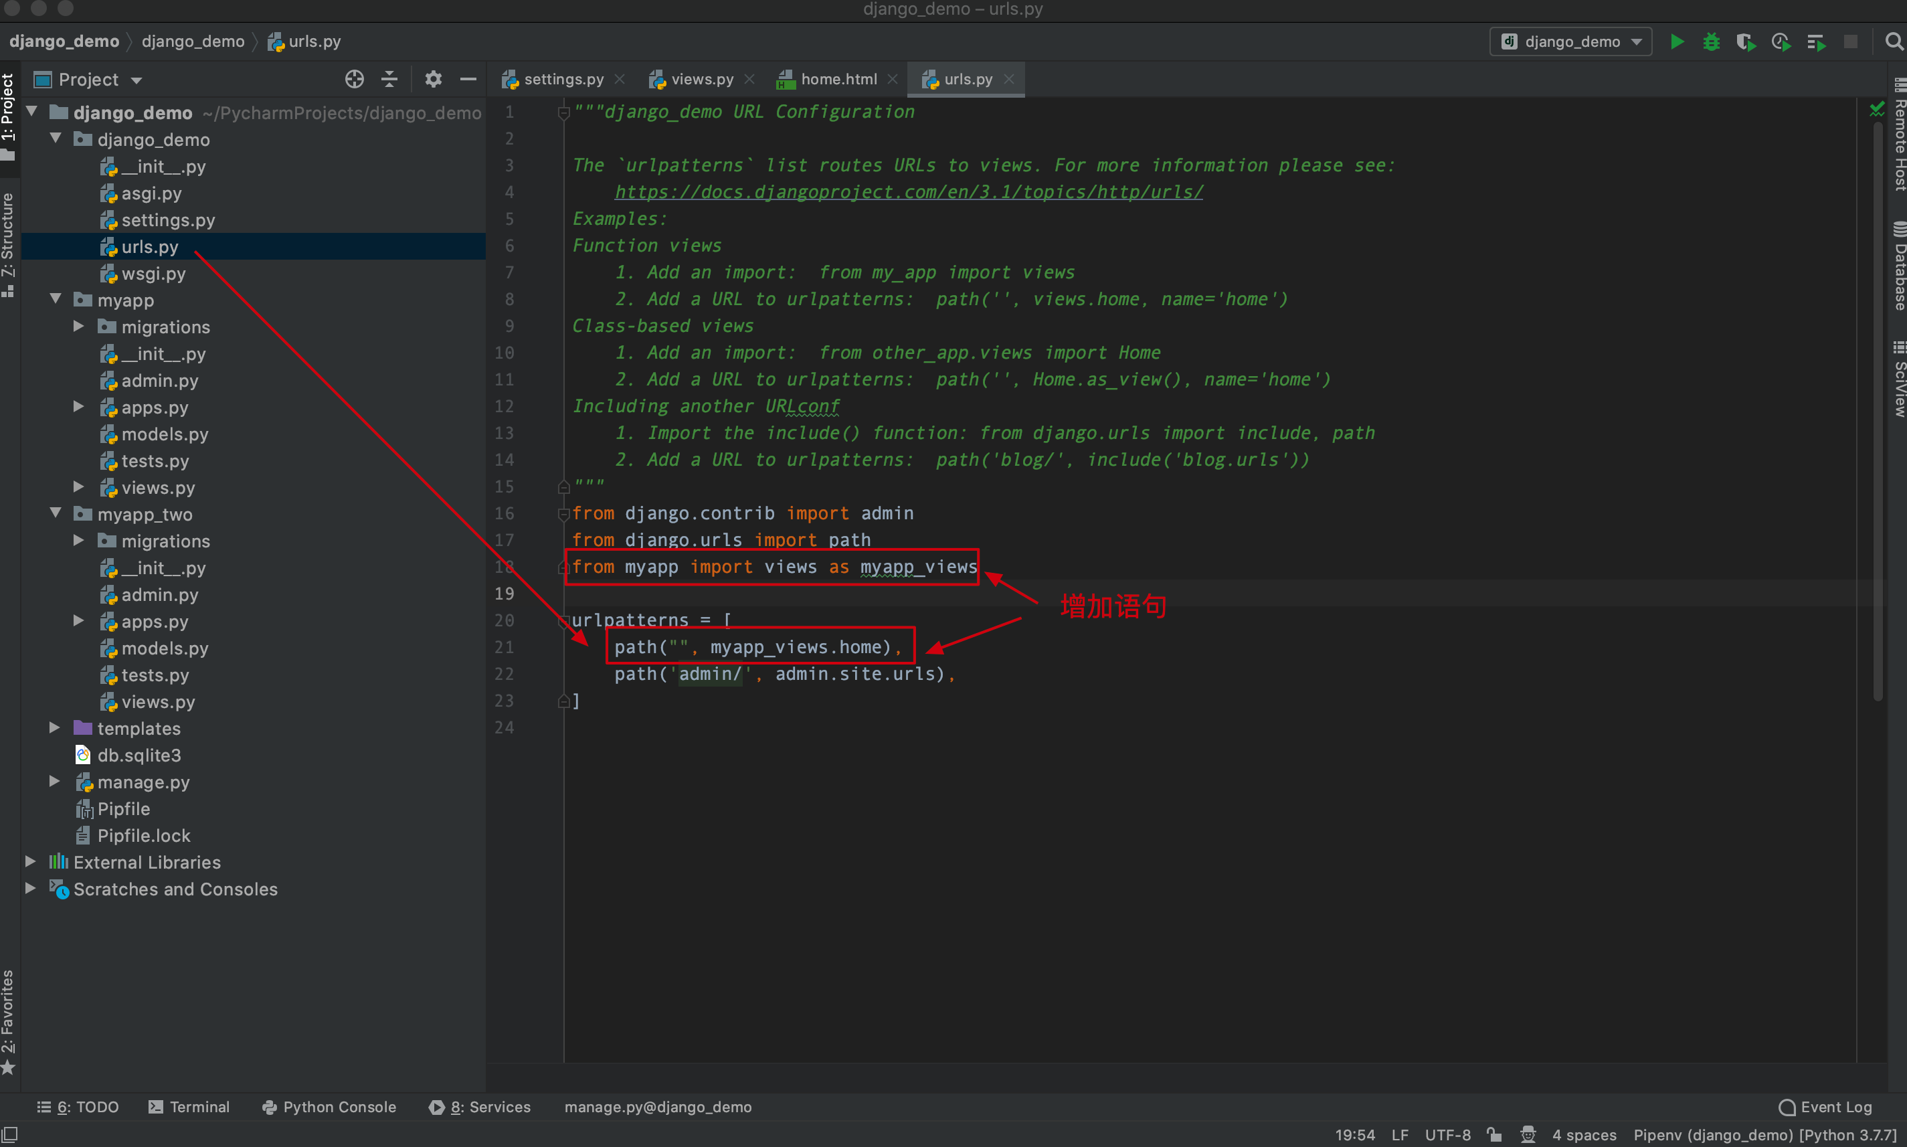Open the 6: TODO tool window
The width and height of the screenshot is (1907, 1147).
point(78,1107)
